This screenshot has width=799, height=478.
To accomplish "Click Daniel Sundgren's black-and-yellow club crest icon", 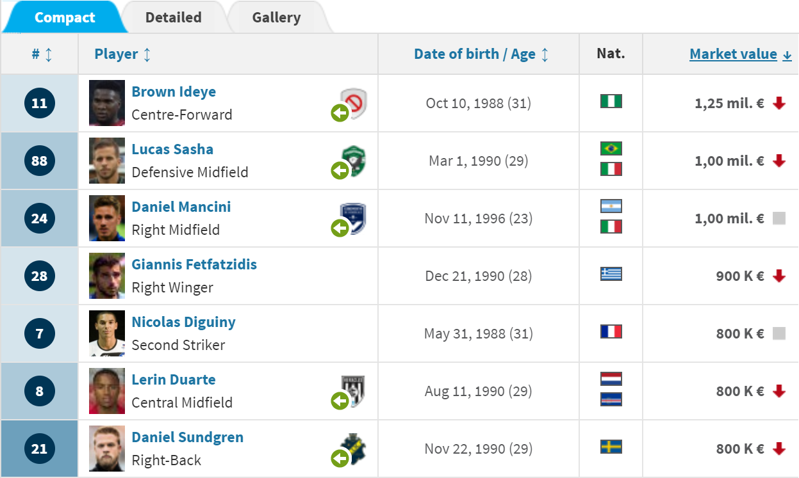I will coord(353,449).
